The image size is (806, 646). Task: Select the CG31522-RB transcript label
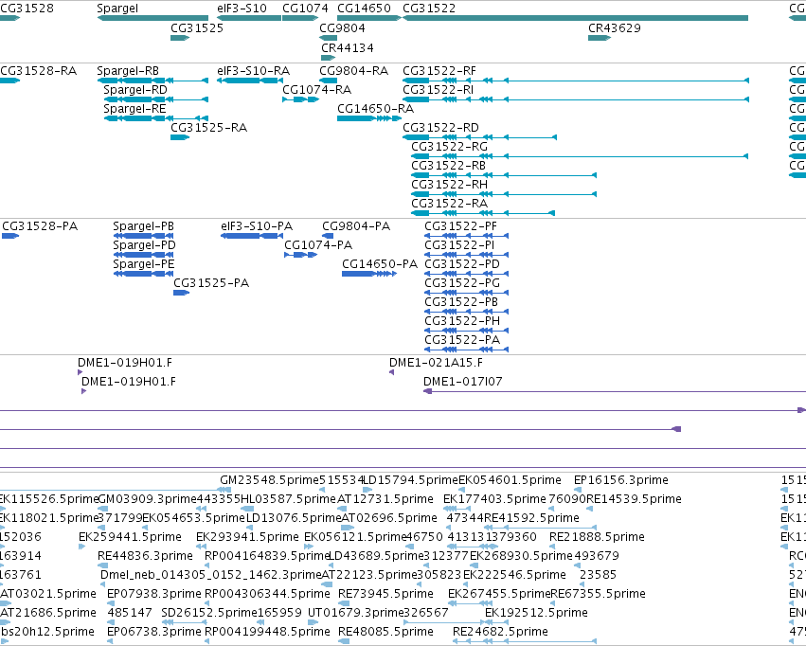pos(448,166)
